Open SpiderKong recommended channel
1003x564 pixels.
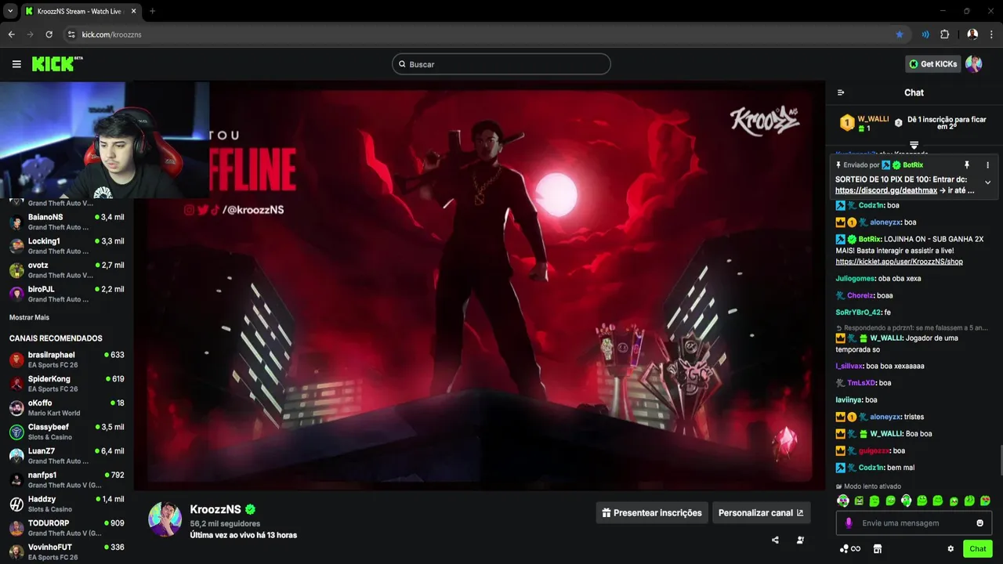coord(67,384)
